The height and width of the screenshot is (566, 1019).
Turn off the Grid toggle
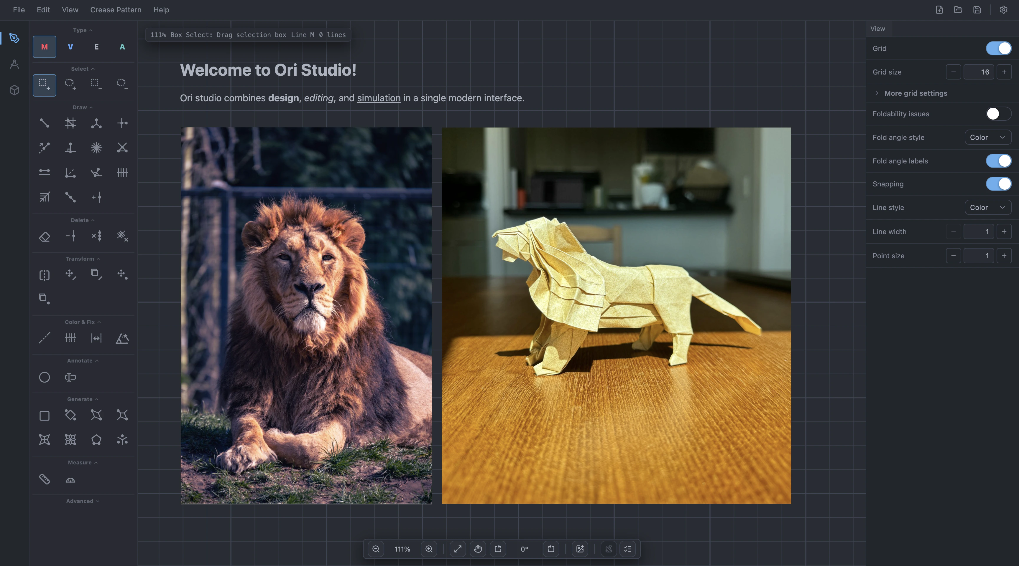tap(999, 48)
